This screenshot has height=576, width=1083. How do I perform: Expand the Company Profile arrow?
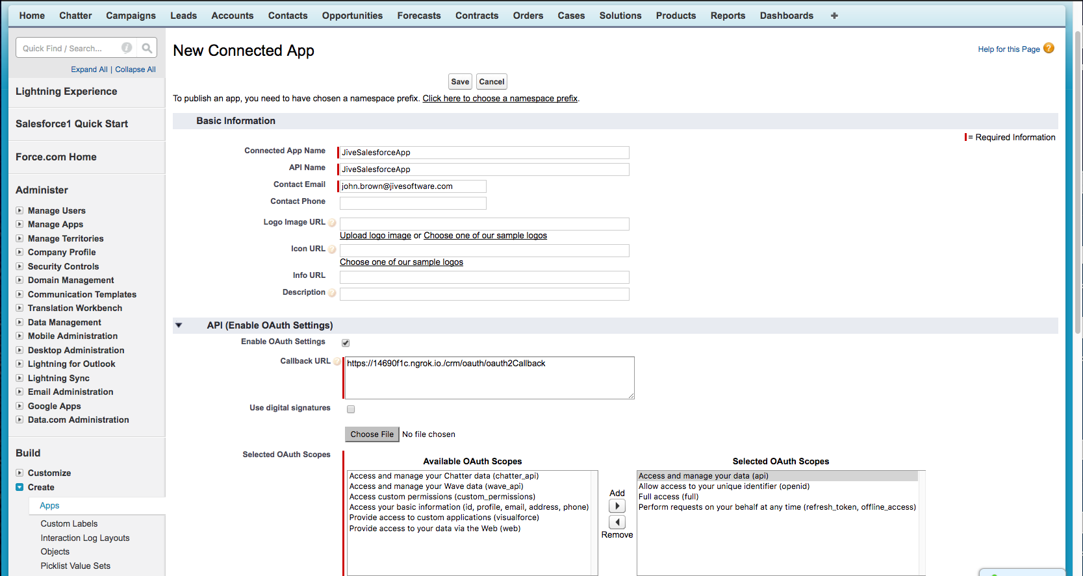[x=19, y=252]
